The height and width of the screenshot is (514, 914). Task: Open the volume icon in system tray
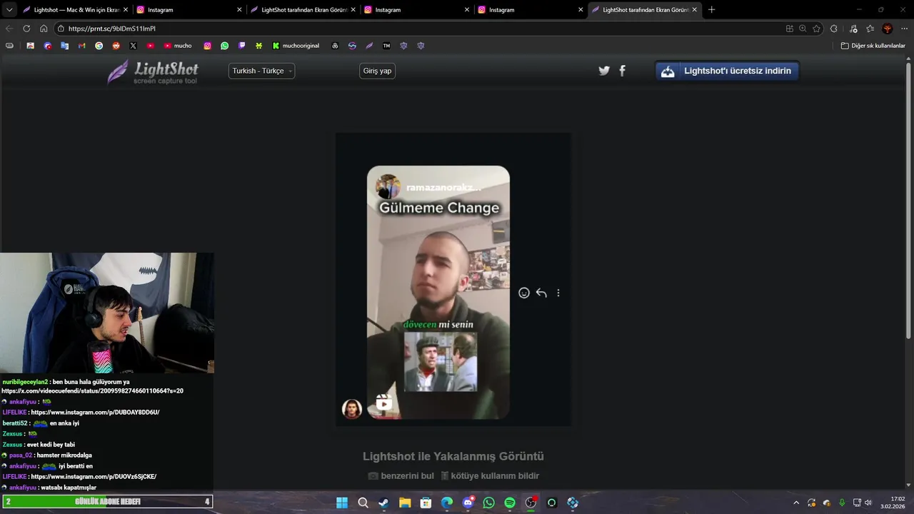tap(868, 503)
